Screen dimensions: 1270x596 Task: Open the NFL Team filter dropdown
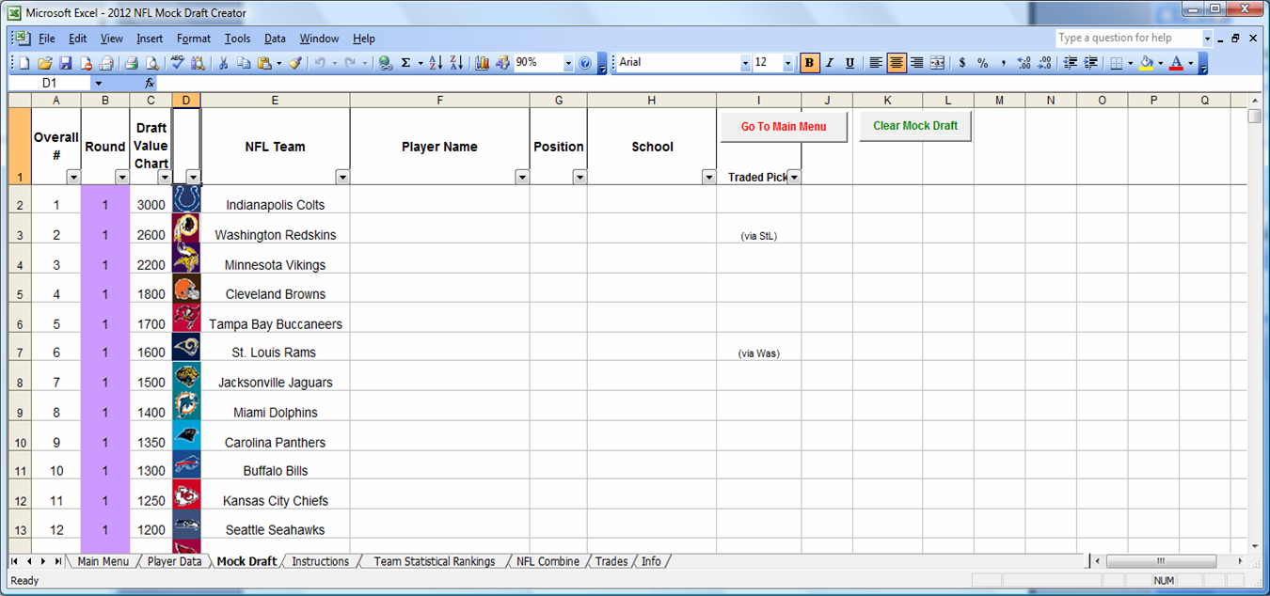tap(342, 177)
